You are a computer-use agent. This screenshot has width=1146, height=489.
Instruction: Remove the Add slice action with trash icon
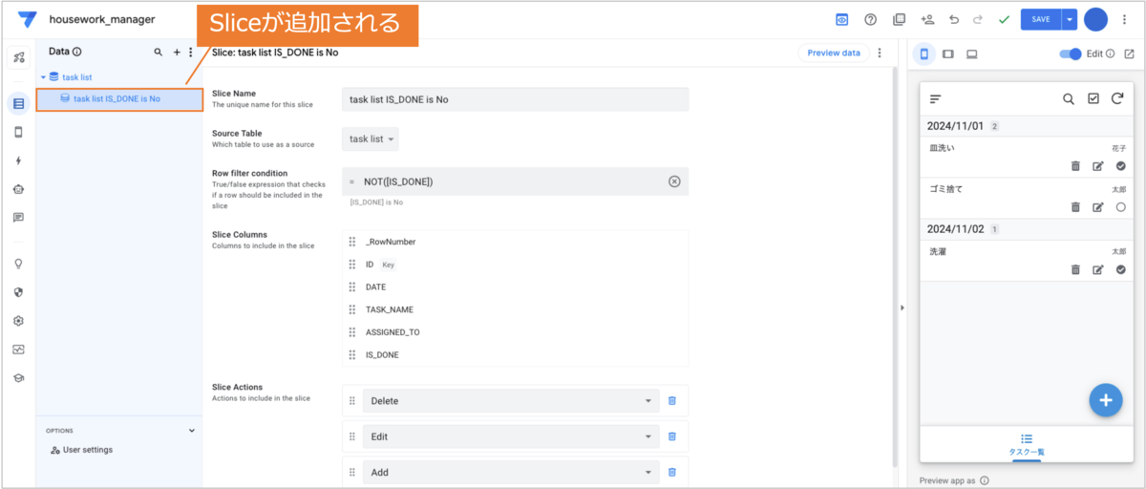click(671, 472)
